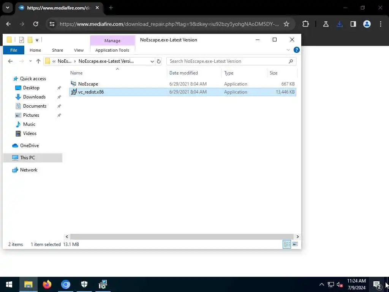The image size is (389, 292).
Task: Select the vc_redist.x86 file
Action: coord(183,92)
